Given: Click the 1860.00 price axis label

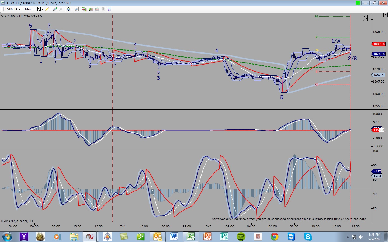Looking at the screenshot, I should 379,94.
